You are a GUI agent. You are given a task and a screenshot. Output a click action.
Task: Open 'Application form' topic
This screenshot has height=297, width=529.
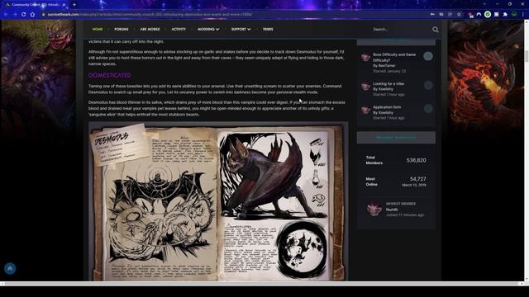(387, 107)
